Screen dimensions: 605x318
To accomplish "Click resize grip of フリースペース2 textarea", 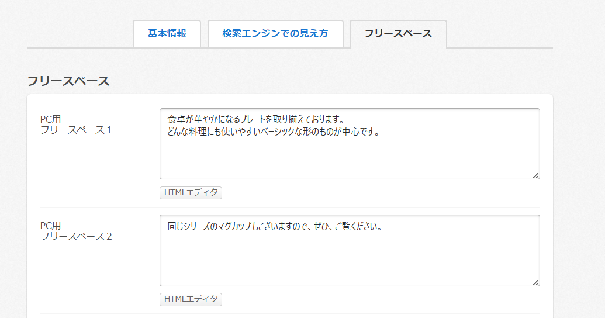I will click(x=535, y=282).
